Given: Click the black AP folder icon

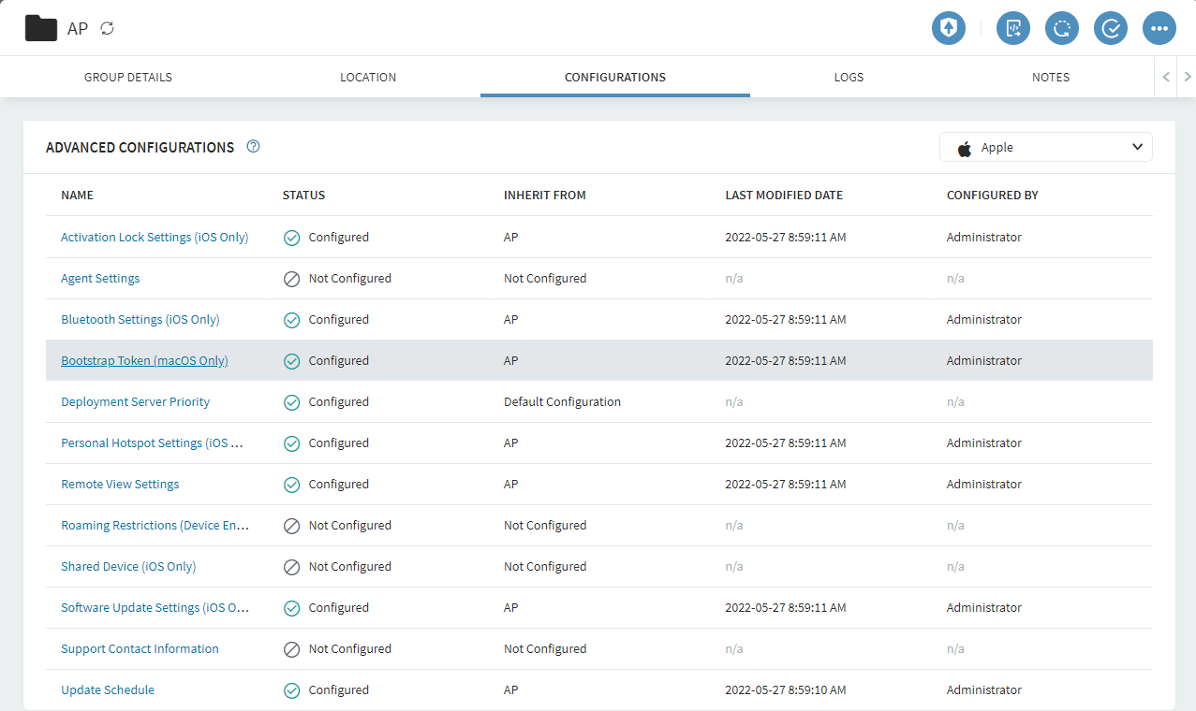Looking at the screenshot, I should tap(41, 28).
